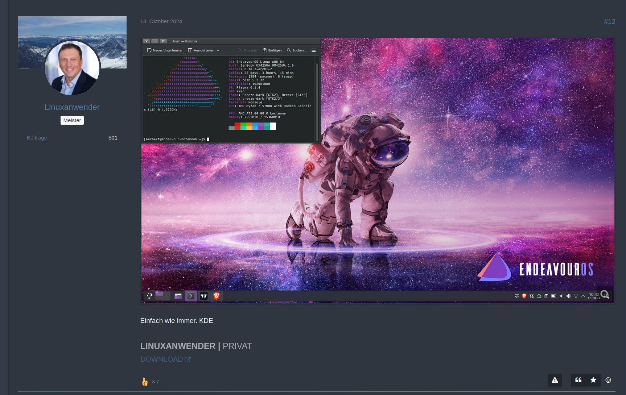
Task: Click Einfügen in the Konsole screenshot toolbar
Action: coord(272,50)
